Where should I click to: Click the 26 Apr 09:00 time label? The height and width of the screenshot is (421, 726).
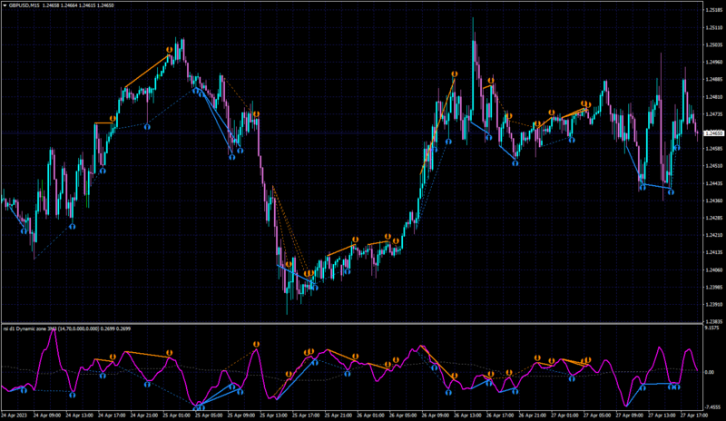(x=436, y=416)
